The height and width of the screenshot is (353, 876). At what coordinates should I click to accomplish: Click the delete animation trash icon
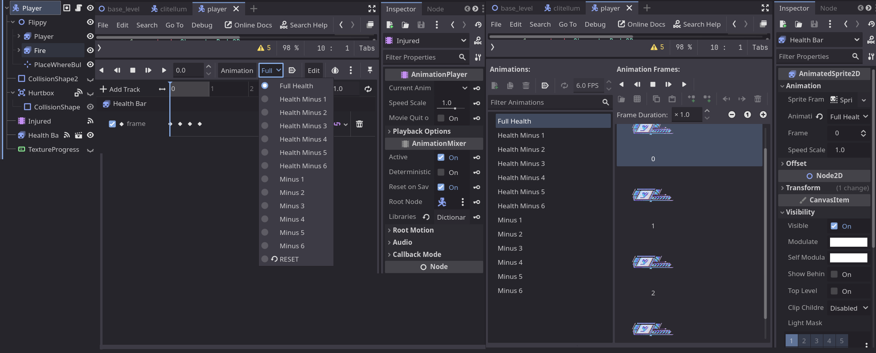pyautogui.click(x=526, y=86)
